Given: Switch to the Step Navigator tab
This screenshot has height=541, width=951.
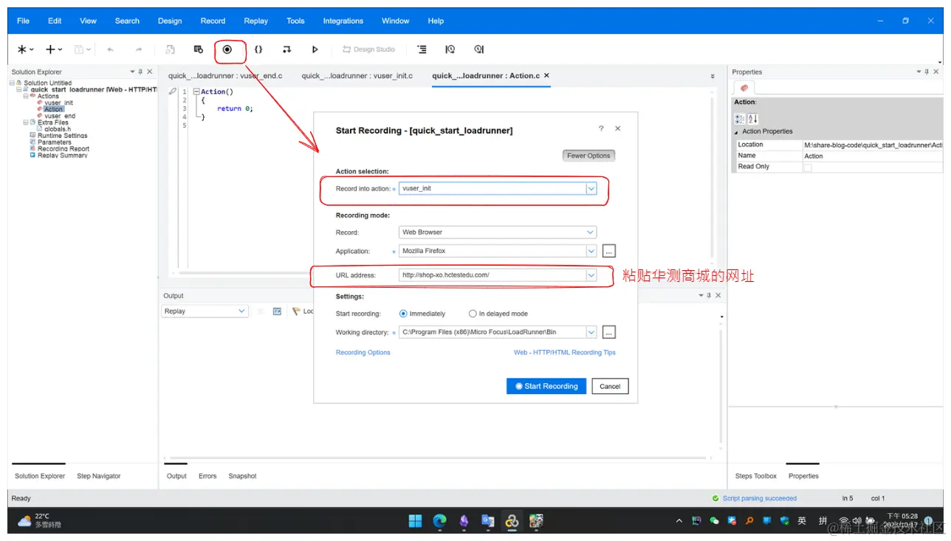Looking at the screenshot, I should coord(99,476).
